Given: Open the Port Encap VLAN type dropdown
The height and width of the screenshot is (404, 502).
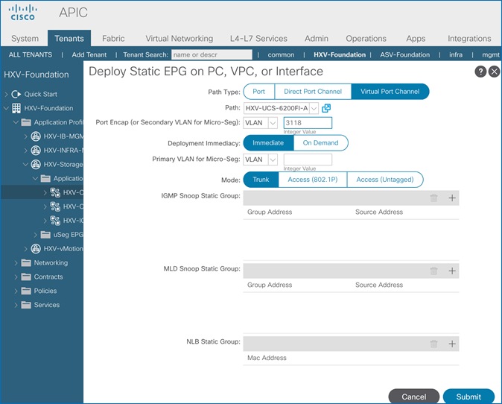Looking at the screenshot, I should pos(260,123).
